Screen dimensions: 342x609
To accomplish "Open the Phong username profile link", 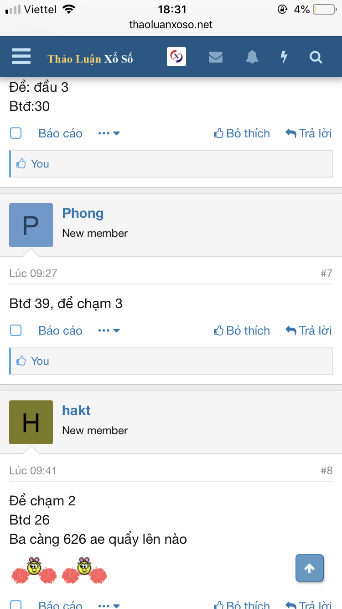I will [83, 213].
